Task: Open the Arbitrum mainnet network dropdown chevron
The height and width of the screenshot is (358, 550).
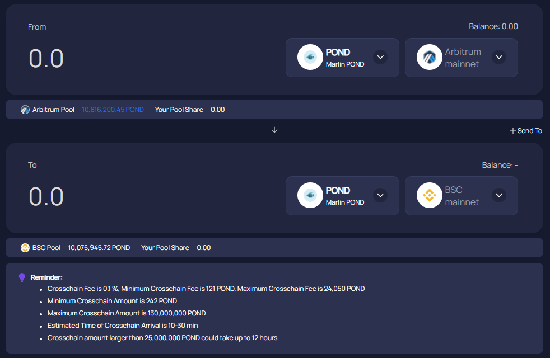Action: (499, 57)
